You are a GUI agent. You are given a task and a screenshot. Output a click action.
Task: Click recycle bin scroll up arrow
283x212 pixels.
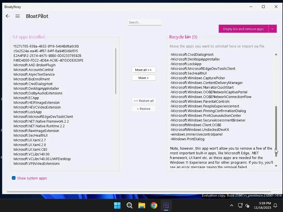(276, 54)
